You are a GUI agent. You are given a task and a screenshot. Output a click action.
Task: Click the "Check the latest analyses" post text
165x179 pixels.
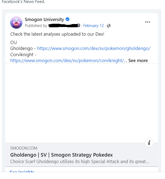[57, 34]
